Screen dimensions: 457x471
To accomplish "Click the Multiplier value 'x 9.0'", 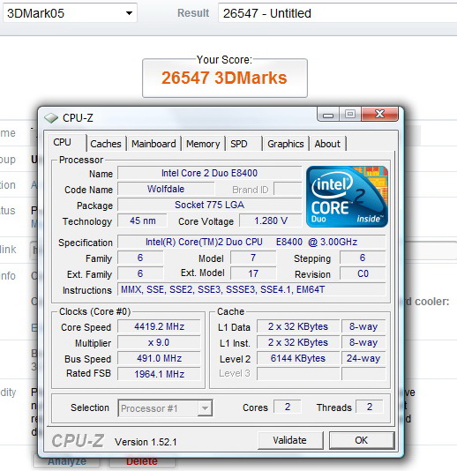I will 159,342.
